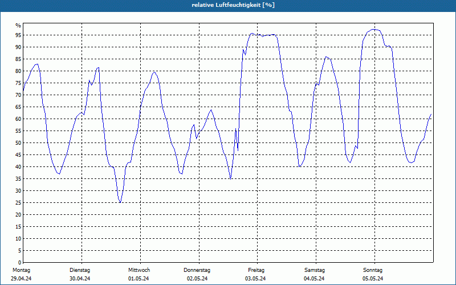Screen dimensions: 456x285
Task: Select the 'Montag' day label
Action: 21,270
